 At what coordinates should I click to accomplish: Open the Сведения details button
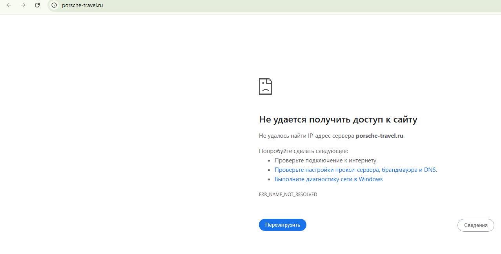[476, 225]
